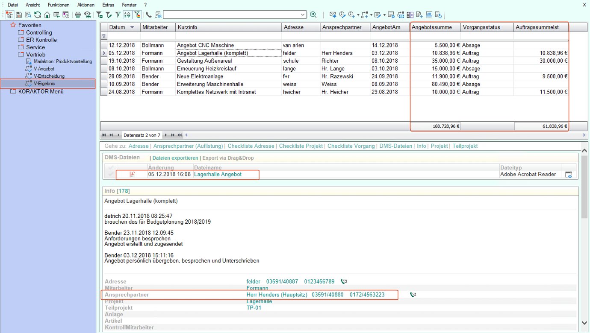Click the PDF icon beside Lagerhalle Angebot
The image size is (590, 333).
point(132,175)
